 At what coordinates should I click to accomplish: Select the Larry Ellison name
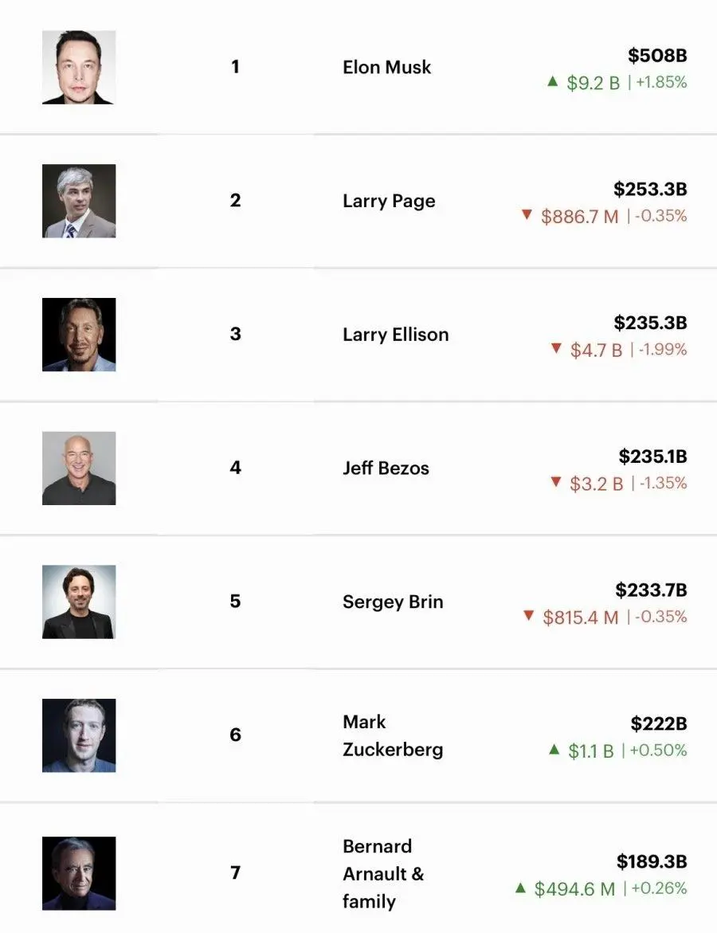(x=395, y=335)
